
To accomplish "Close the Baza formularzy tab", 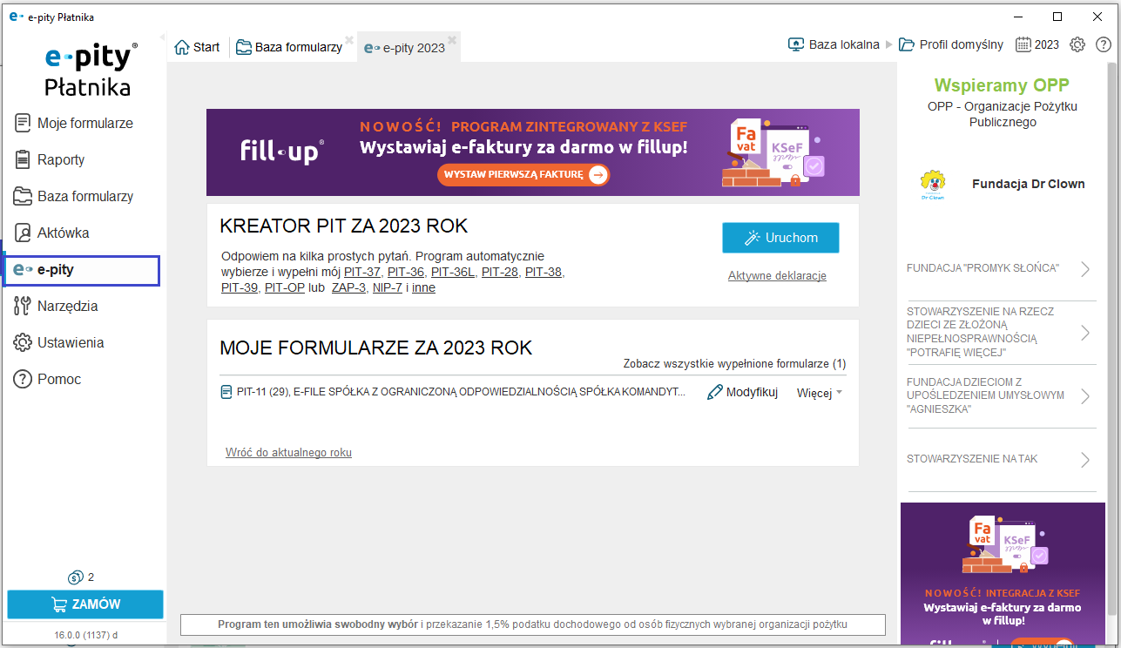I will click(x=349, y=39).
